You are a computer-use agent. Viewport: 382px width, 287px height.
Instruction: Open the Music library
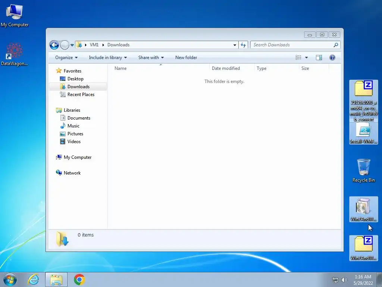click(x=73, y=126)
